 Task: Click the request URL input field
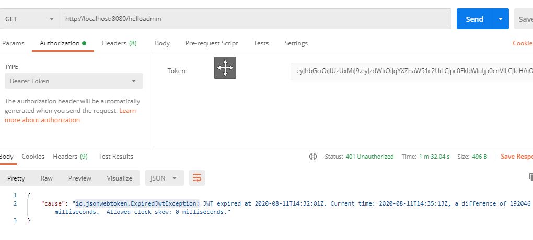tap(256, 19)
